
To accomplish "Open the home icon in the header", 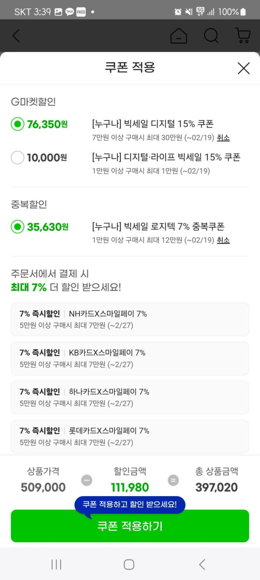I will click(179, 36).
